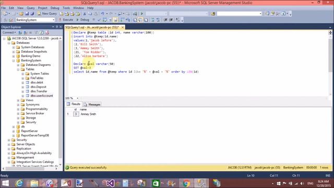Click the green Start Debugging arrow icon
Viewport: 334px width, 188px height.
pos(142,14)
